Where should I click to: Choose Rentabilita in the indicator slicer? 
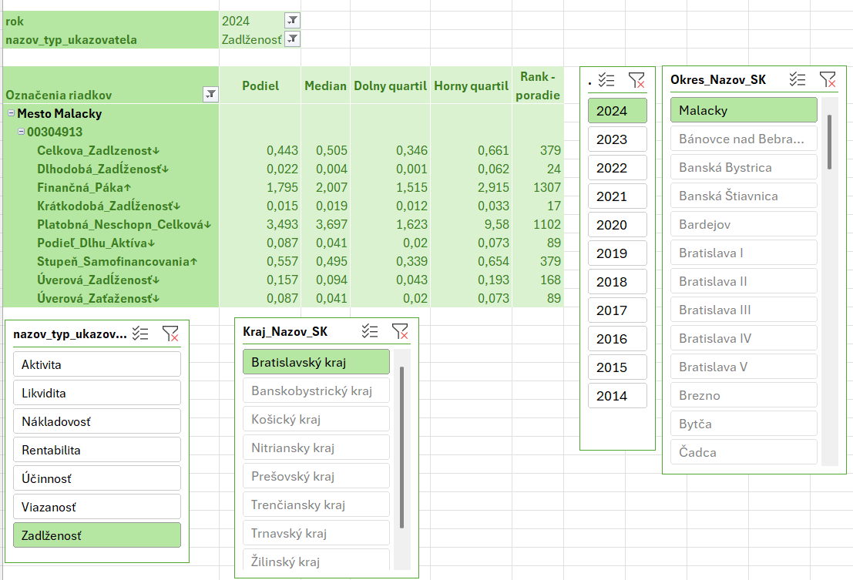96,450
